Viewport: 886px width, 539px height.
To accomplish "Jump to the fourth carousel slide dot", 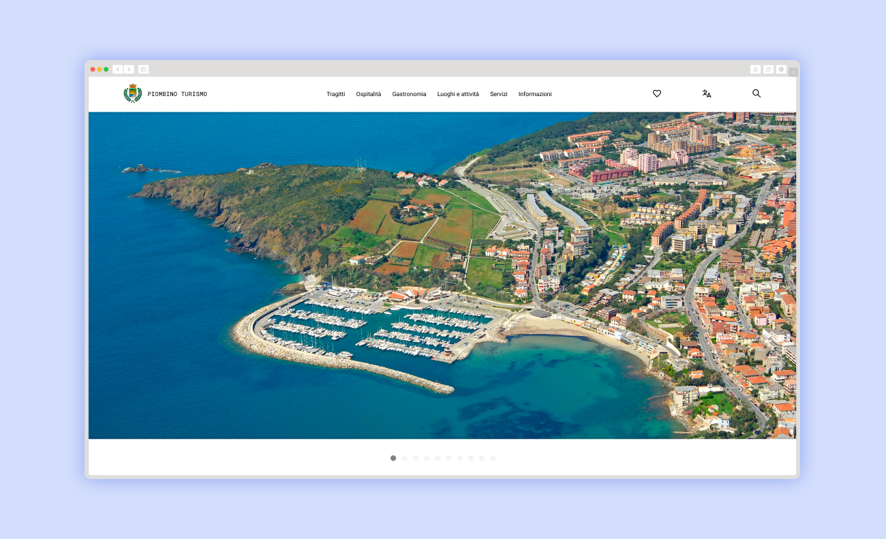I will tap(427, 458).
